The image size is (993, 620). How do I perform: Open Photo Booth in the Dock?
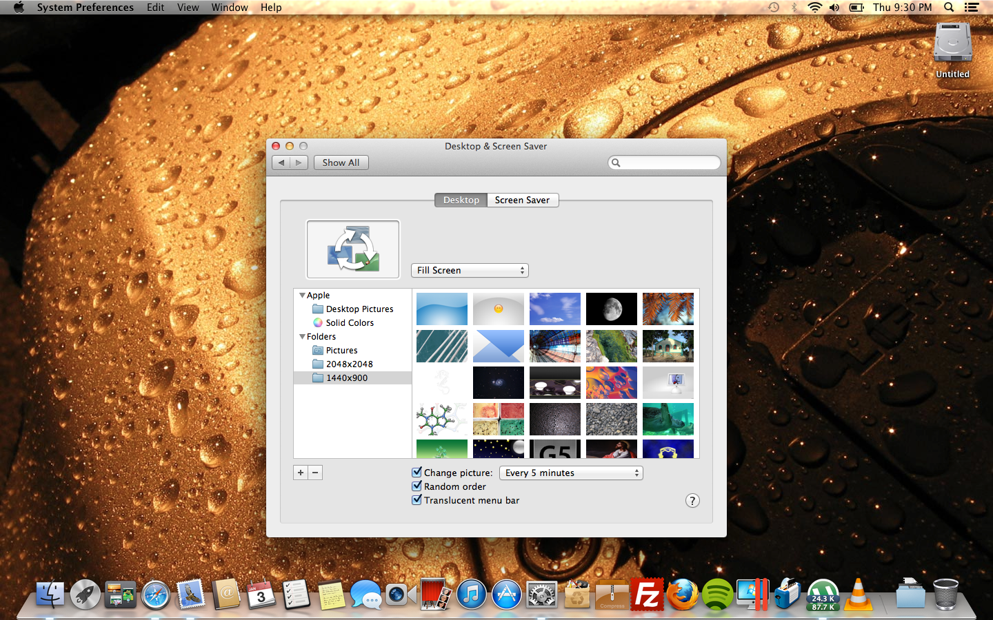[x=436, y=594]
